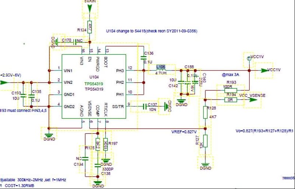Click the PWRGD pin label

coord(97,64)
